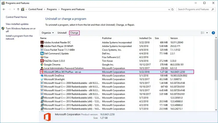Click the Uninstall toolbar button

[62, 33]
